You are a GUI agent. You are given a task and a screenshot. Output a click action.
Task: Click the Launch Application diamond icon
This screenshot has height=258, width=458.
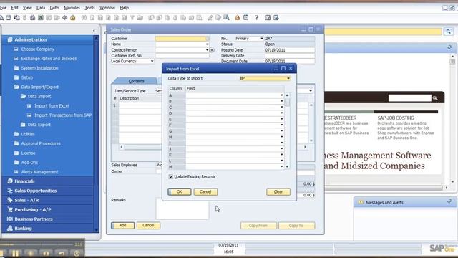coord(64,18)
